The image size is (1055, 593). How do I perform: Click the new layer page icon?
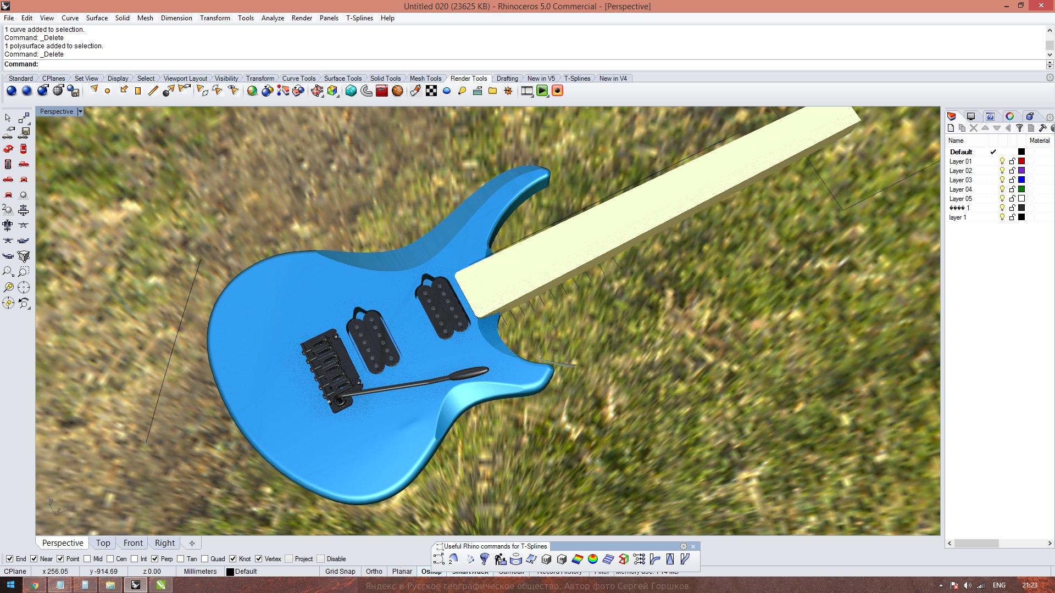point(951,128)
